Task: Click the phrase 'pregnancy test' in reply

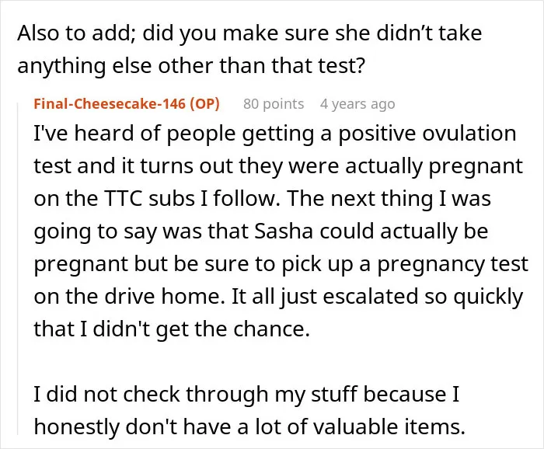Action: coord(452,265)
